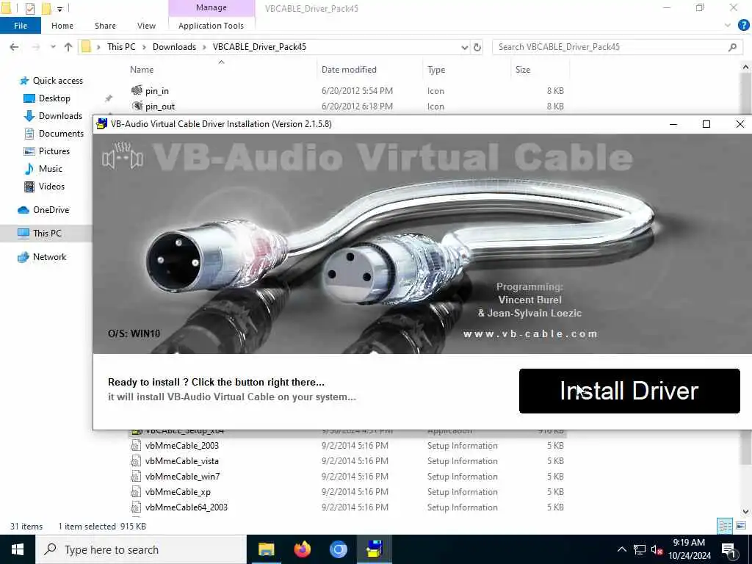Image resolution: width=752 pixels, height=564 pixels.
Task: Open the taskbar clock and date
Action: click(689, 549)
